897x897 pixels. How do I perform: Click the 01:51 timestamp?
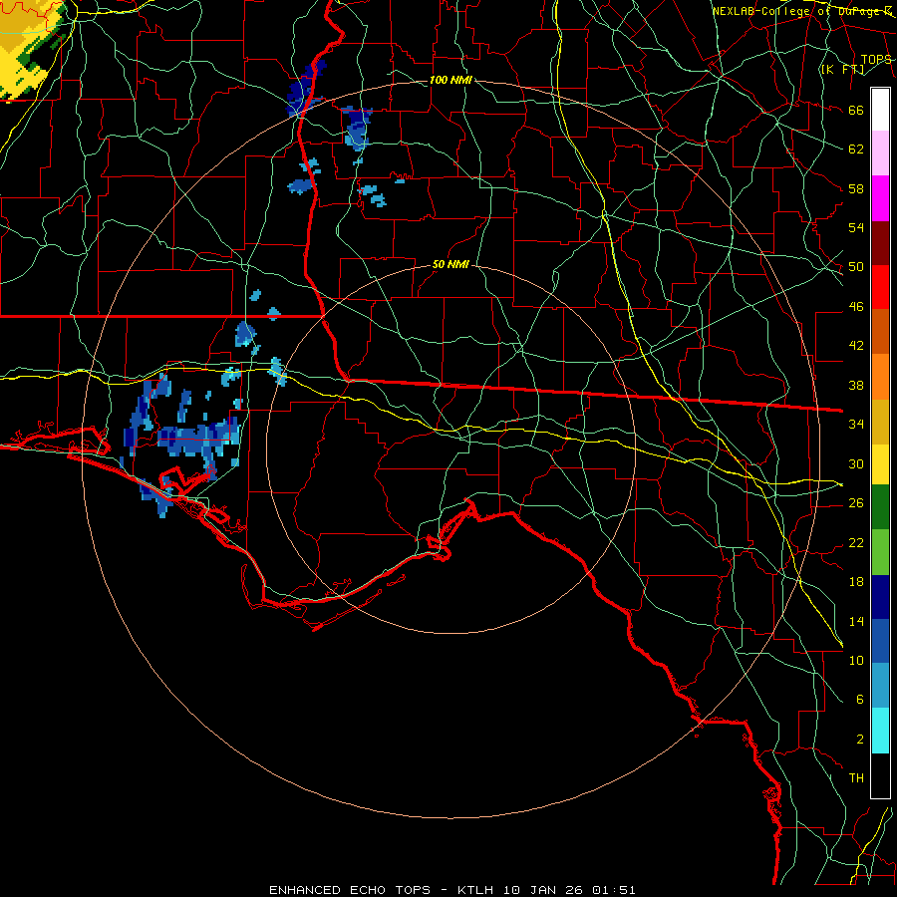pyautogui.click(x=614, y=890)
